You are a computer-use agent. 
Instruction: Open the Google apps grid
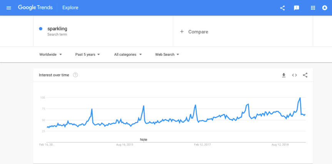click(x=313, y=8)
